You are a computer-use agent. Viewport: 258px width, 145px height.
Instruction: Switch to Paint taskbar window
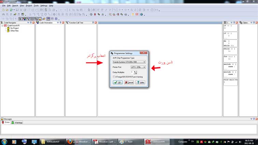tap(131, 142)
